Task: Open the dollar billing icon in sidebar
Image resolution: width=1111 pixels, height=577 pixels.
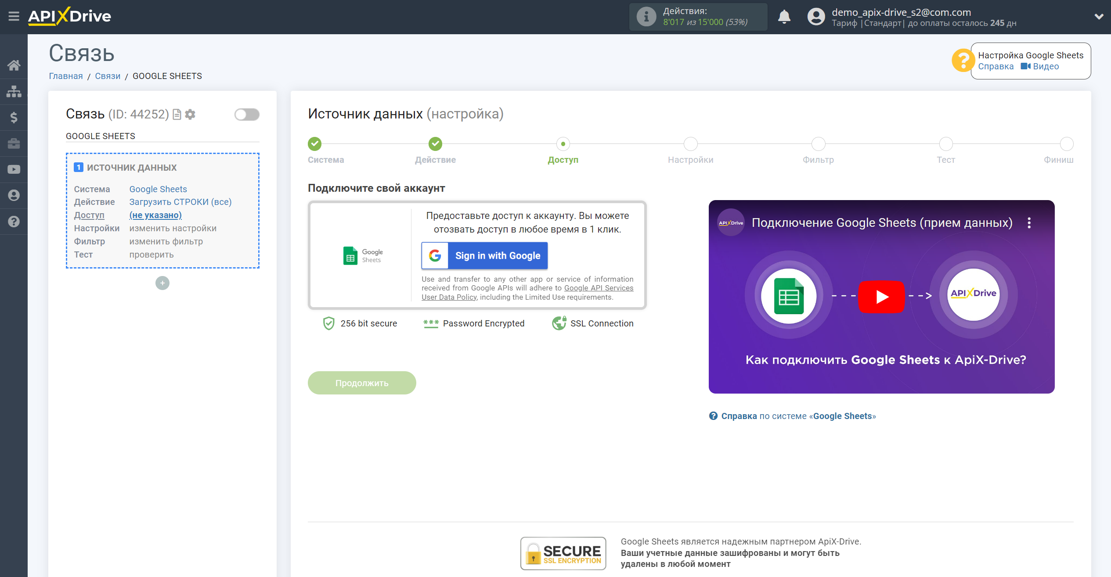Action: (x=14, y=117)
